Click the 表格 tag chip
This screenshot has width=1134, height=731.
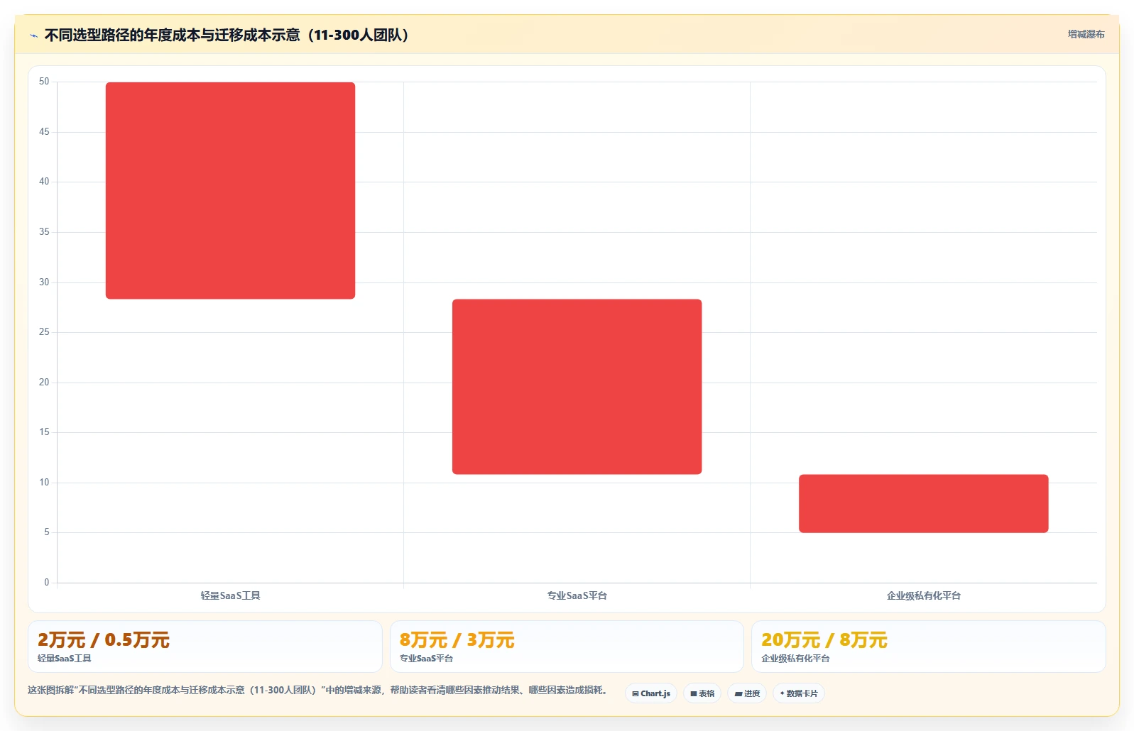[x=702, y=693]
